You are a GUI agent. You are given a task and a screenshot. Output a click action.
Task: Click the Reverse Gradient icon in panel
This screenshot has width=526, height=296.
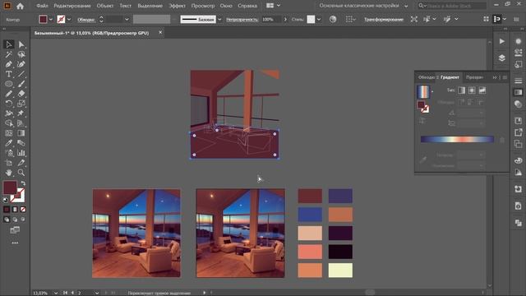422,121
